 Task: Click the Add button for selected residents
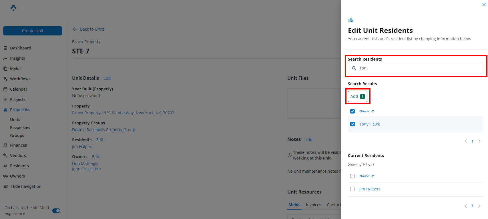tap(357, 96)
